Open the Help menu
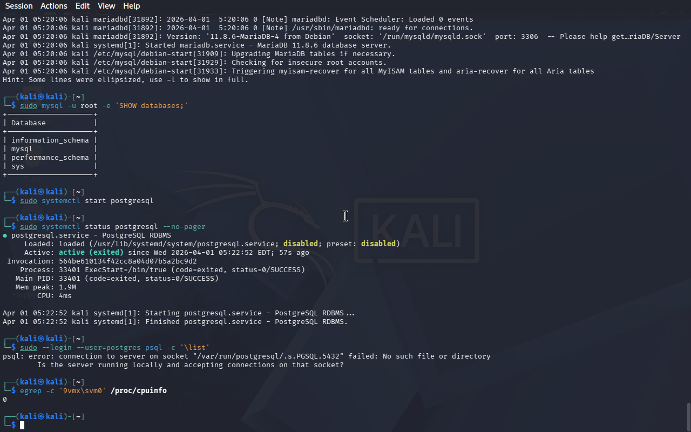The image size is (691, 432). (x=132, y=6)
